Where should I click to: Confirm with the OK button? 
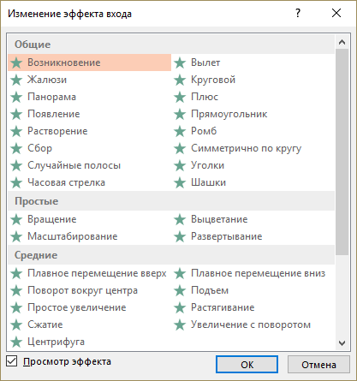click(247, 365)
